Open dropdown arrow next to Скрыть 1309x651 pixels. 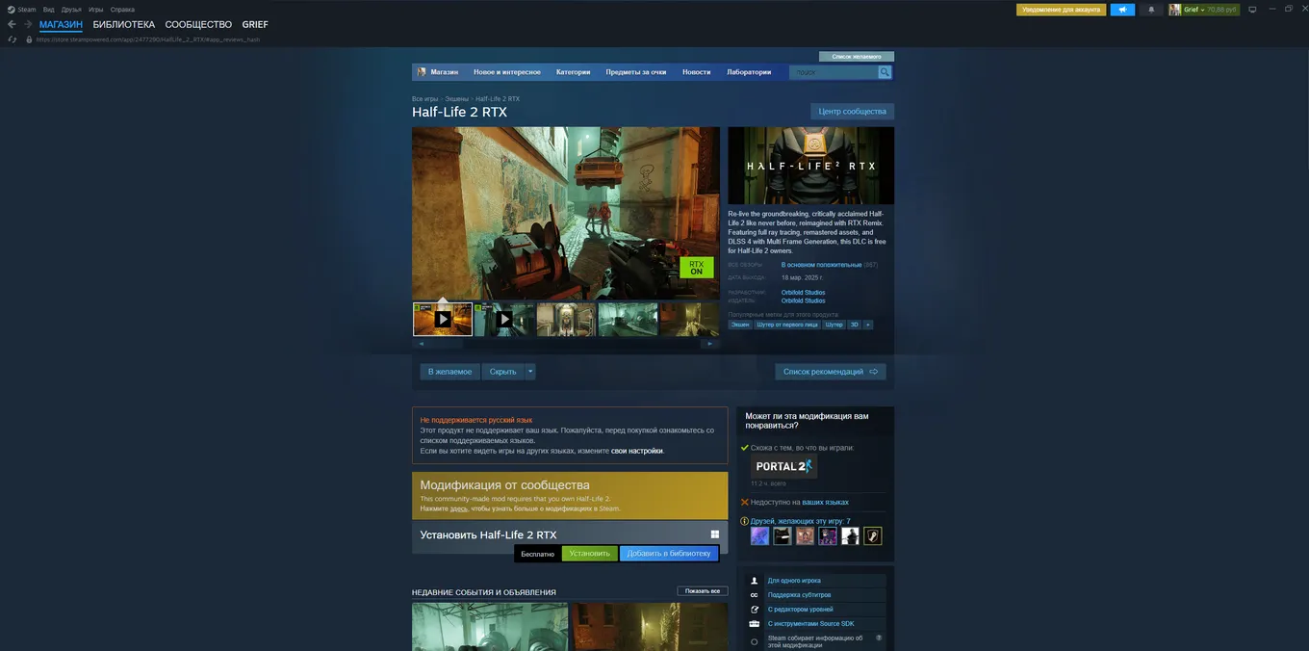pos(529,372)
